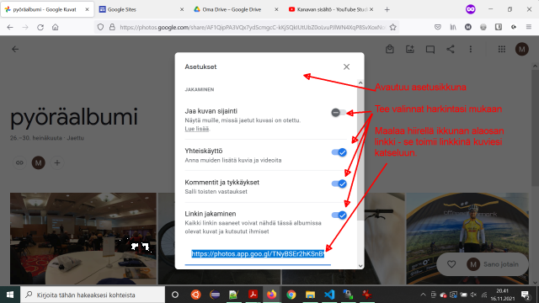
Task: Open Visual Studio Code from the taskbar
Action: point(329,295)
